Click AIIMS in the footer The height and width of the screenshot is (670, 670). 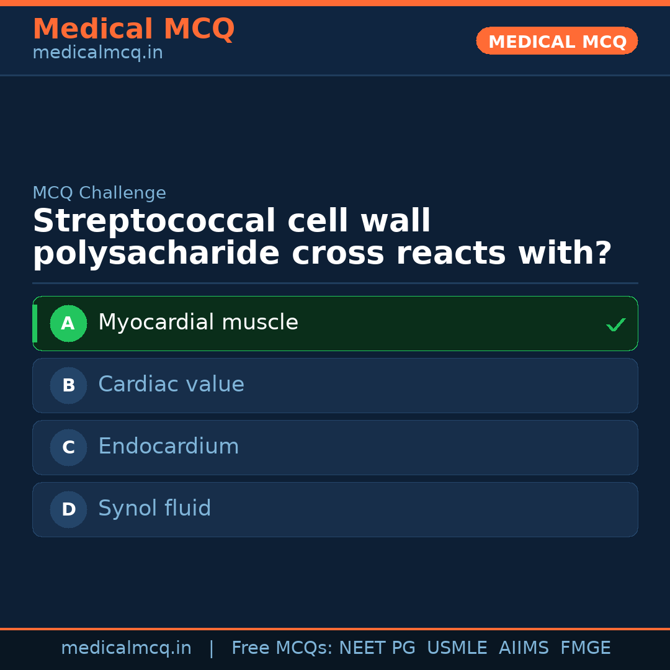[x=524, y=648]
